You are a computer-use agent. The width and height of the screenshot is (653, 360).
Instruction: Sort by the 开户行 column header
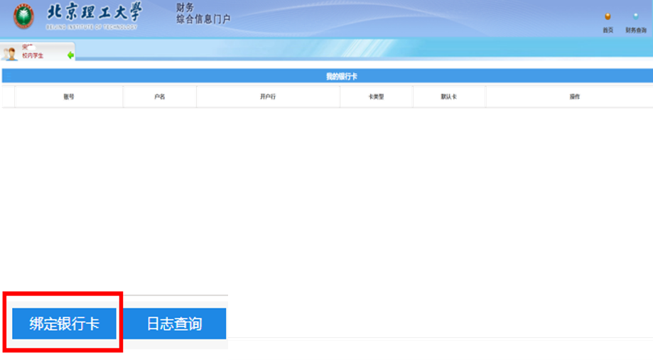tap(268, 97)
